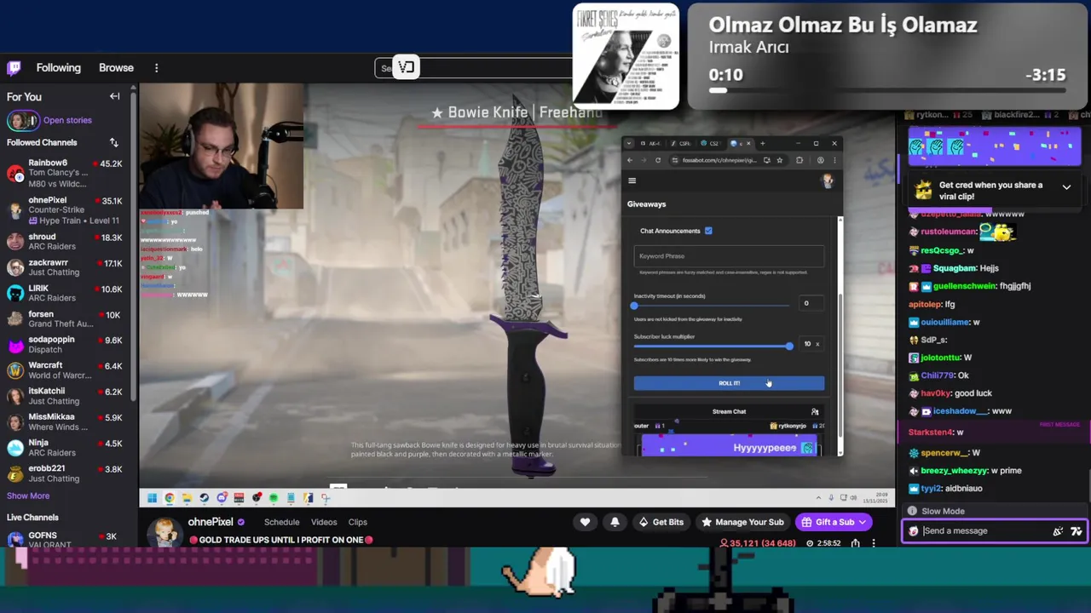The height and width of the screenshot is (613, 1091).
Task: Click the share icon below the stream
Action: 855,543
